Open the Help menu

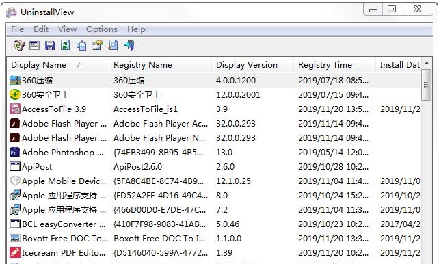136,29
